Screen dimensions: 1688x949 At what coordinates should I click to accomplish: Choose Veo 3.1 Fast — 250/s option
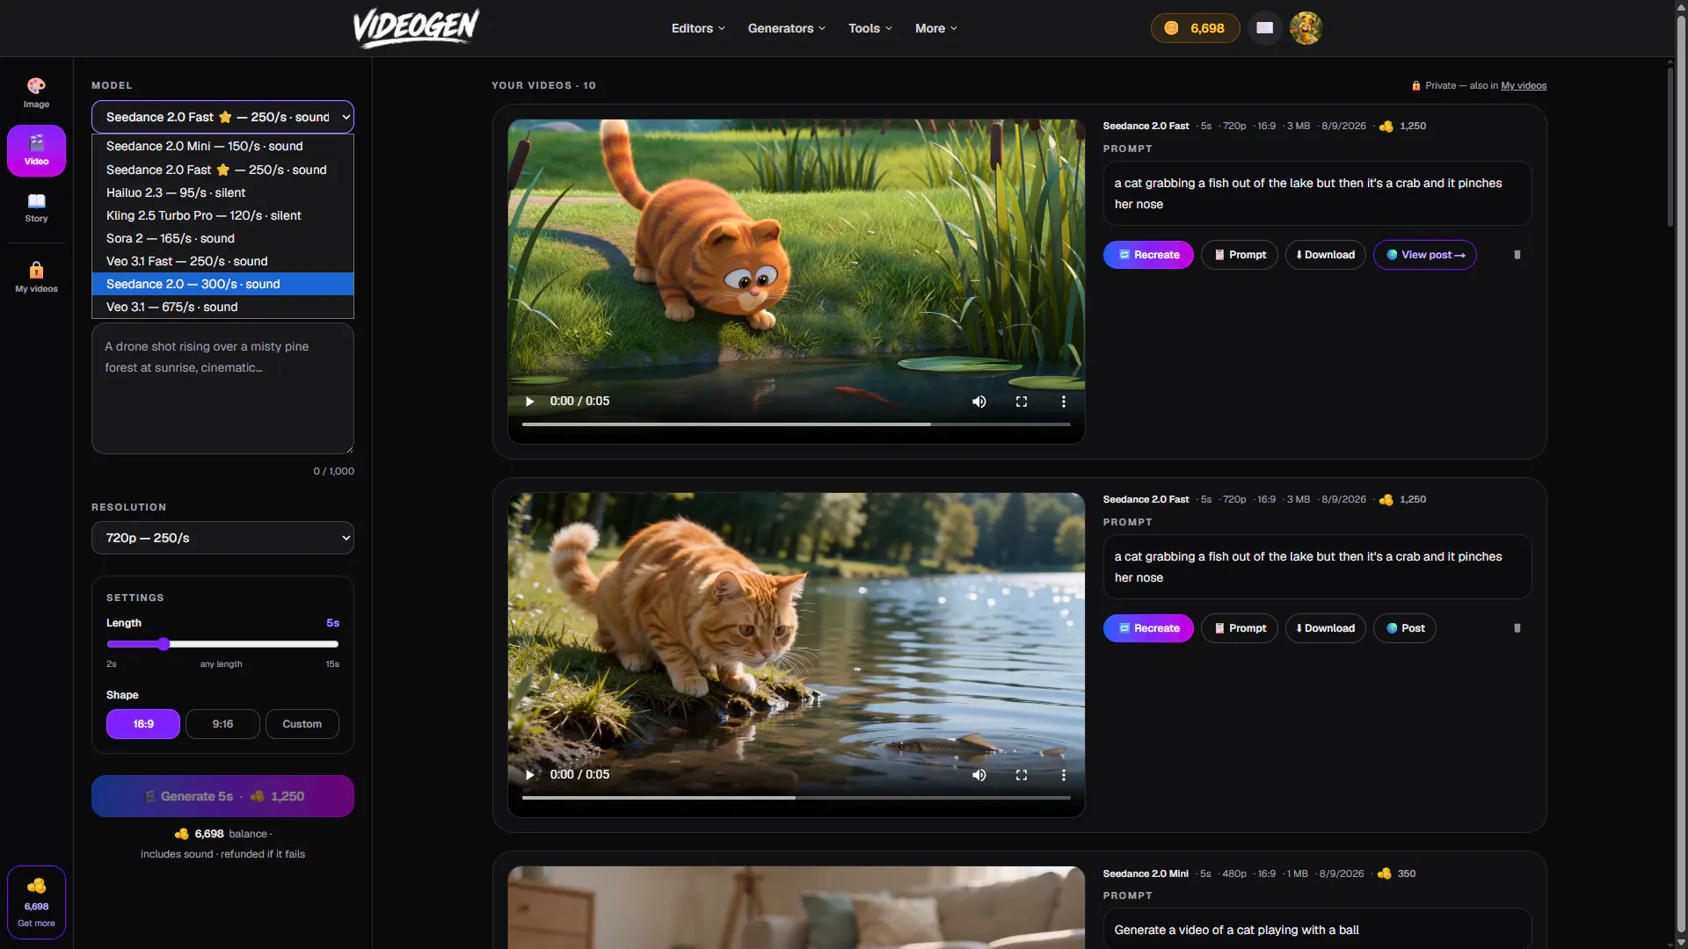[222, 261]
